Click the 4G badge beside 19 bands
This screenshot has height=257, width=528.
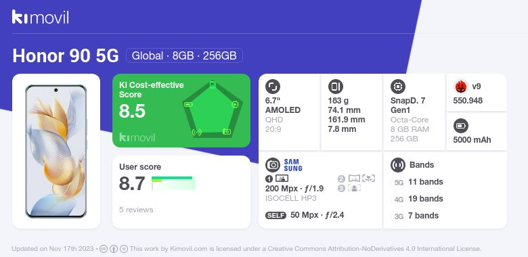click(399, 199)
